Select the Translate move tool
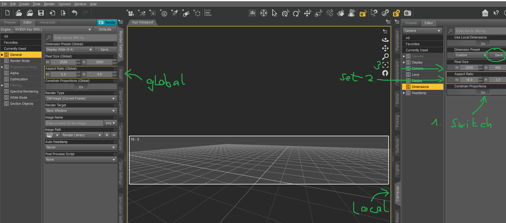The width and height of the screenshot is (506, 223). (x=307, y=13)
